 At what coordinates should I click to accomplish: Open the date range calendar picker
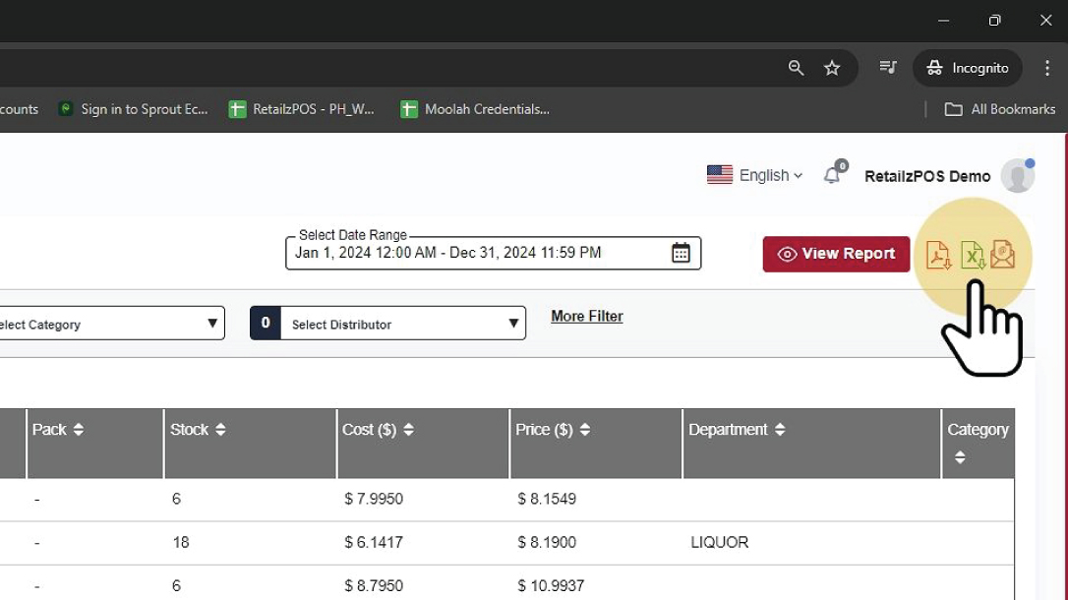pos(681,253)
